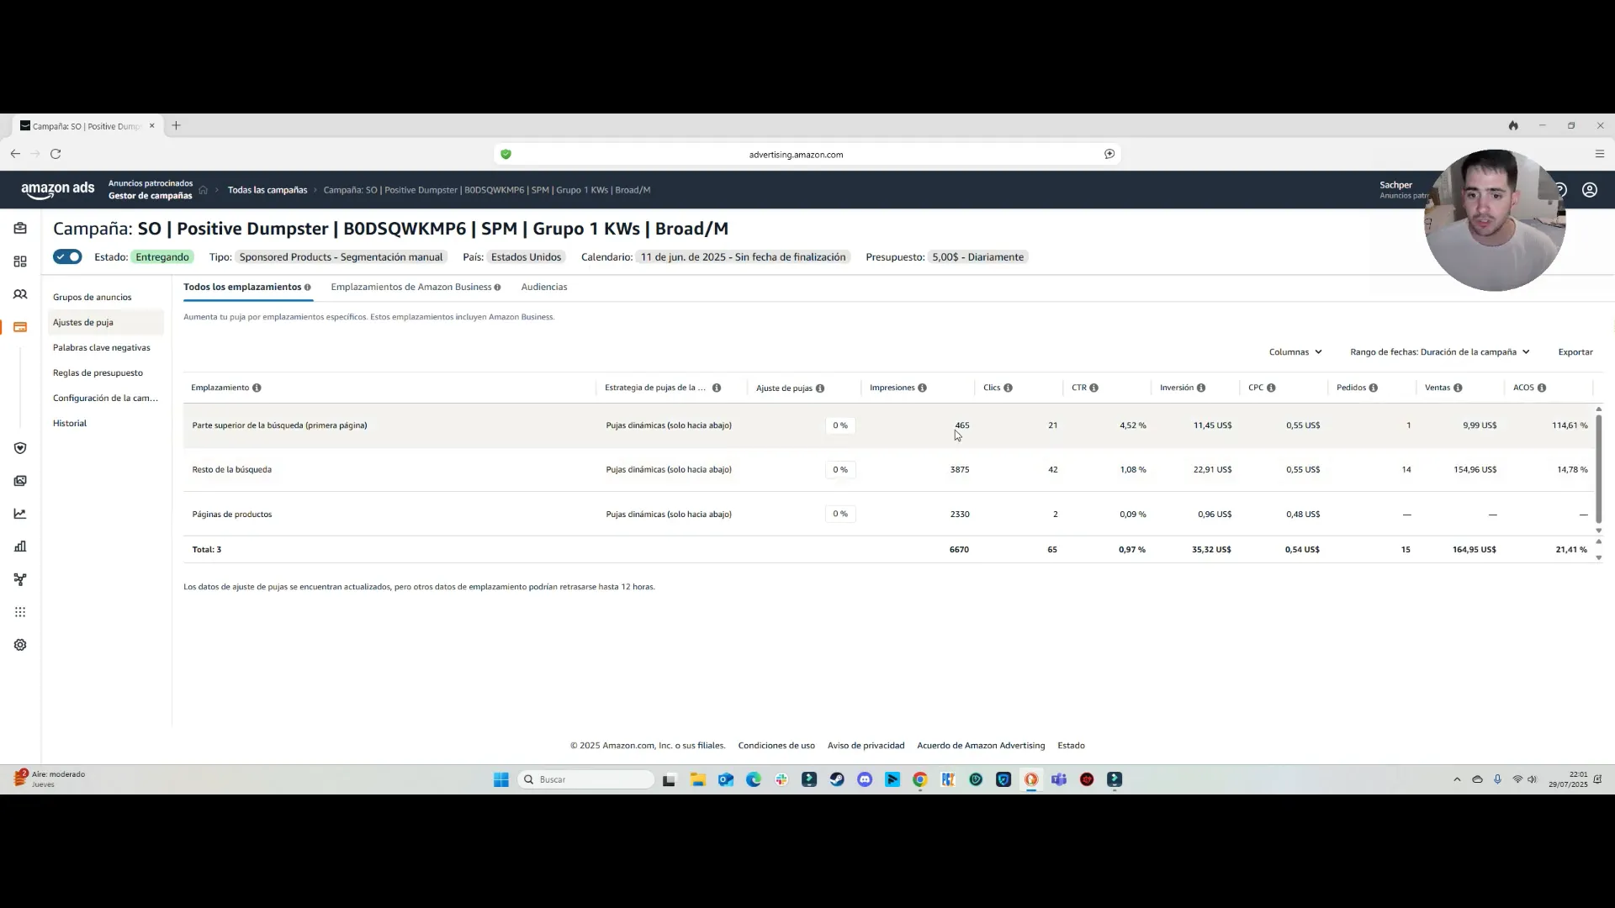Open Reglas de presupuesto section

point(98,372)
